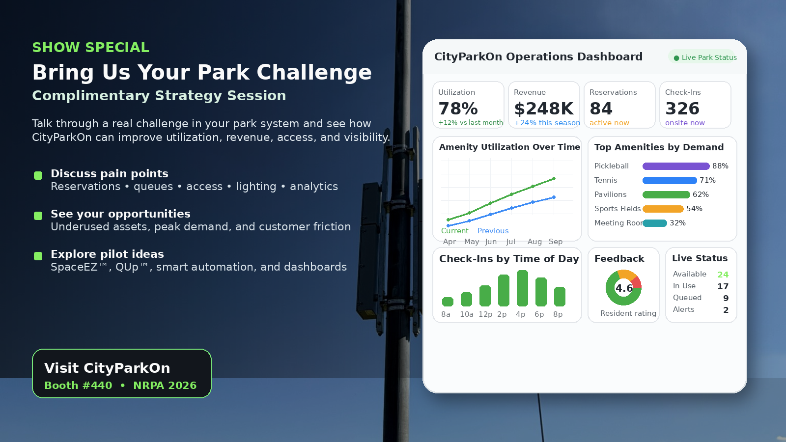Click the Live Park Status badge
Image resolution: width=786 pixels, height=442 pixels.
(x=702, y=57)
